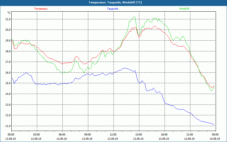Screen dimensions: 227x142
Task: Click the 12,0 y-axis value
Action: (x=8, y=115)
